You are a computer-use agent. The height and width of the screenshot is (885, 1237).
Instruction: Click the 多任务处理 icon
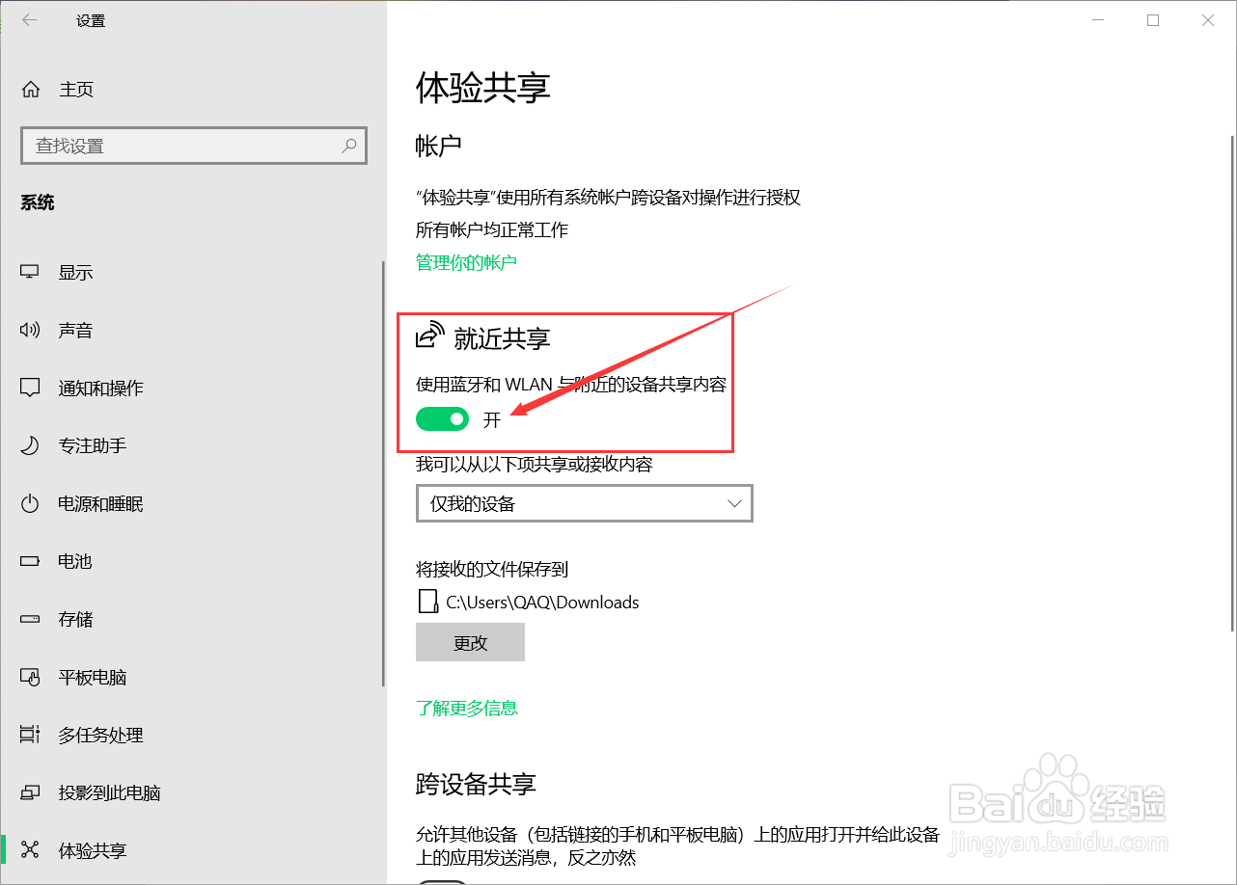[30, 736]
